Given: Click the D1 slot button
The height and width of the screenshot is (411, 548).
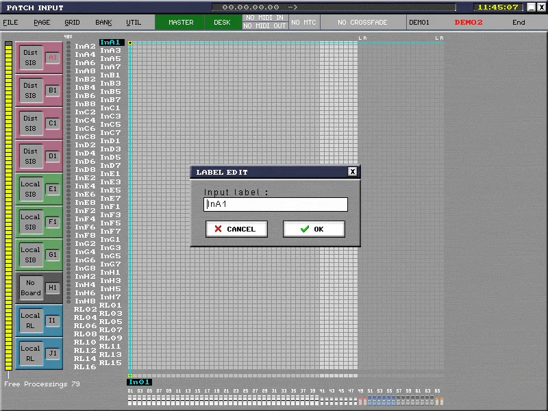Looking at the screenshot, I should 53,156.
